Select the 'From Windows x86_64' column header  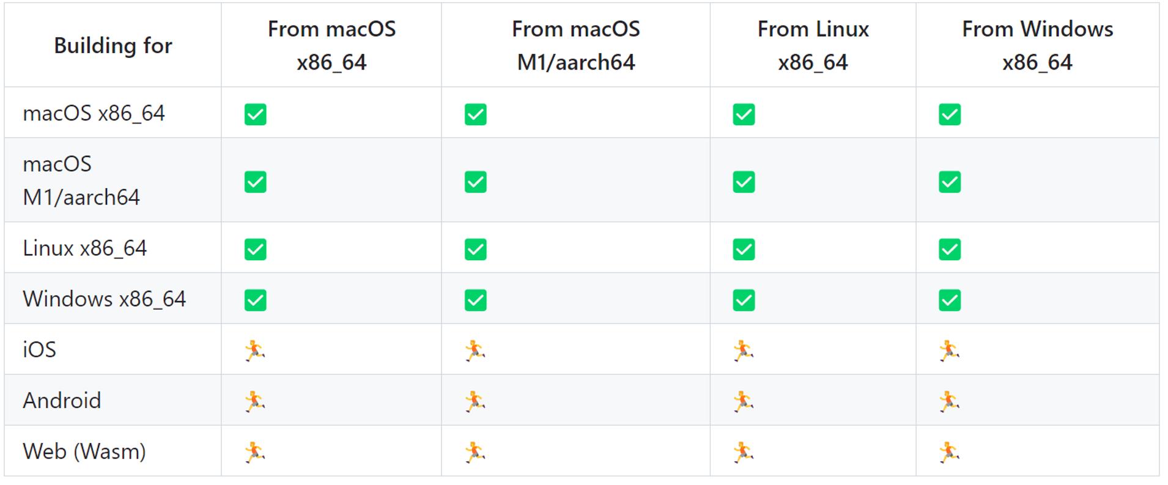(x=1037, y=45)
